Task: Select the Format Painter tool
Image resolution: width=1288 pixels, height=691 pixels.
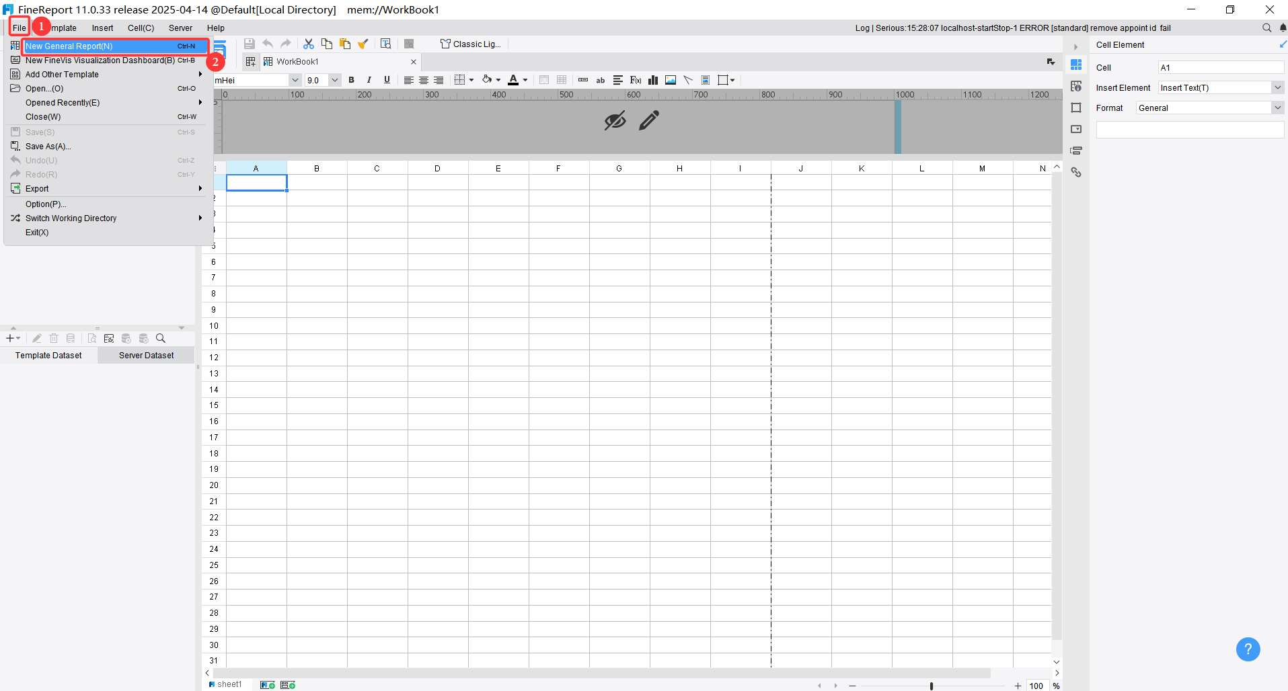Action: pos(363,44)
